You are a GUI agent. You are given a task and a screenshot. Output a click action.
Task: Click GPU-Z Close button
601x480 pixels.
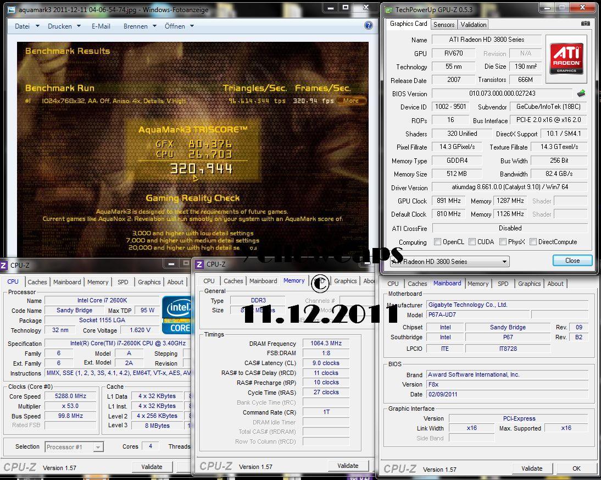coord(572,261)
